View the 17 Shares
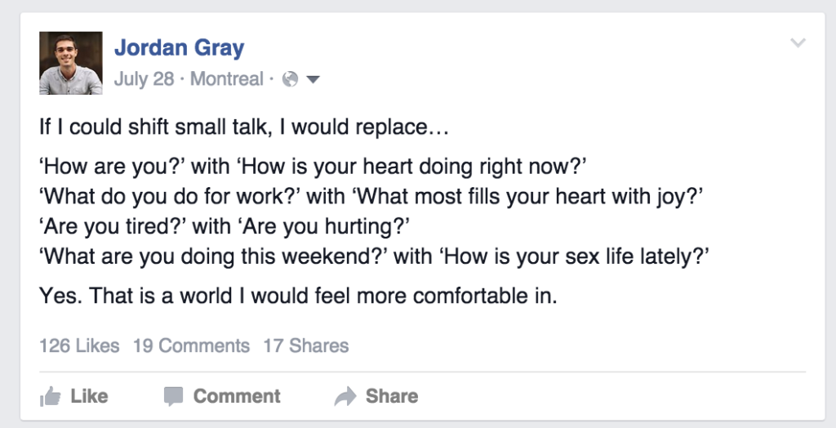836x428 pixels. [305, 346]
